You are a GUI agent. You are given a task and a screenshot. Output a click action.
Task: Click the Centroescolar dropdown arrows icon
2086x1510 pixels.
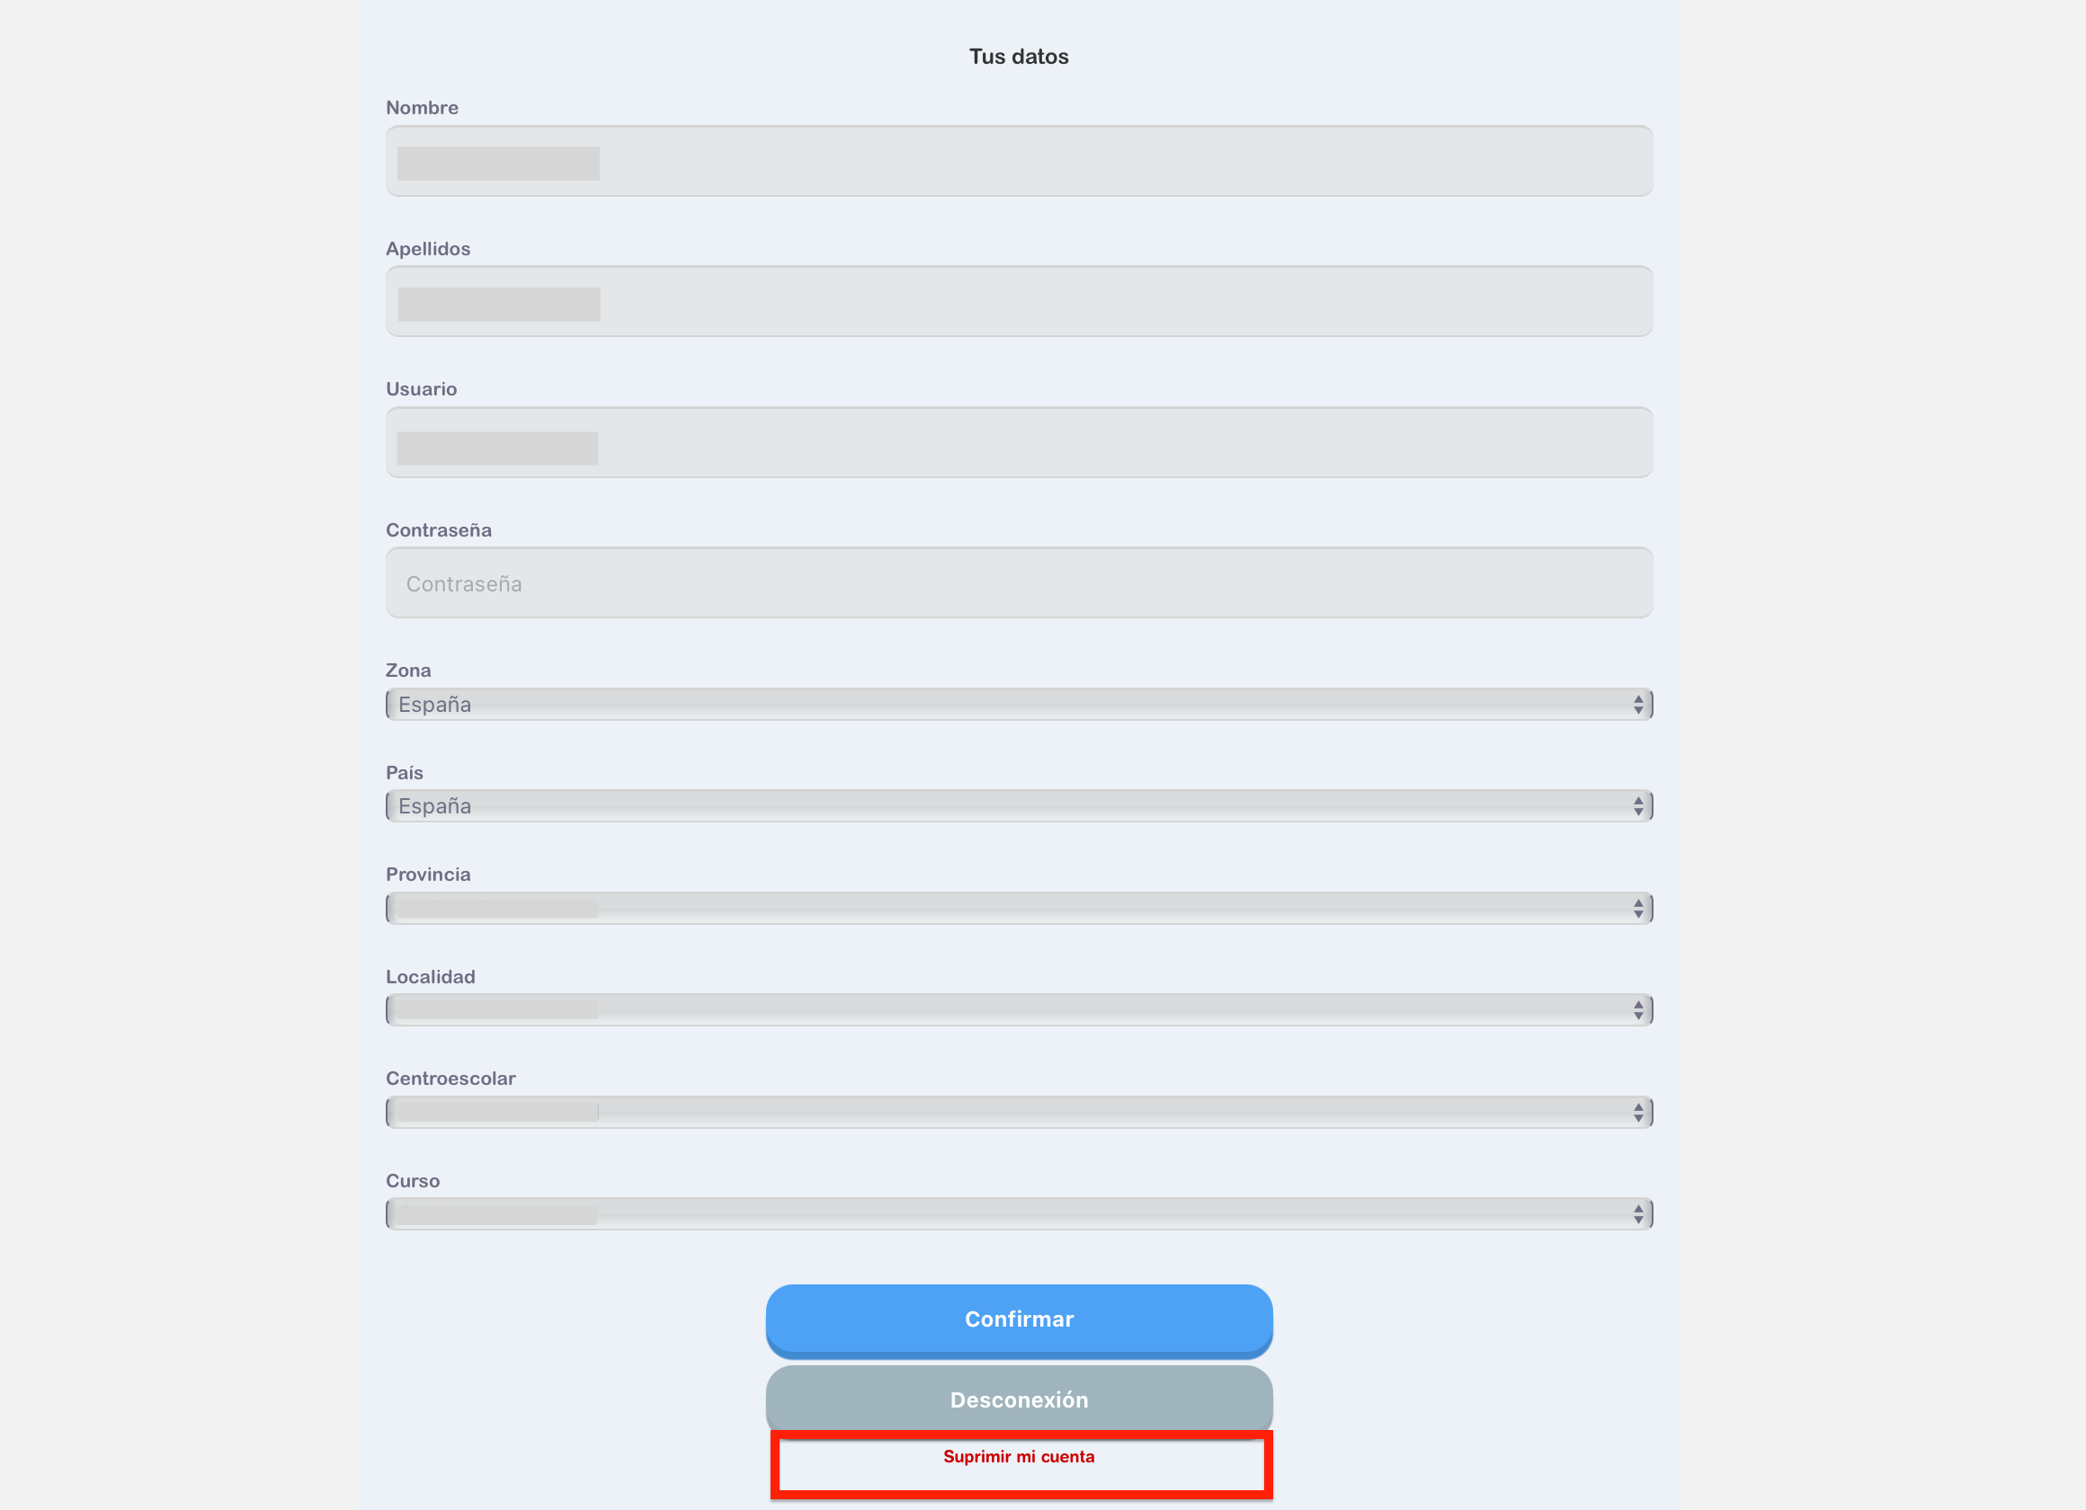pos(1637,1113)
